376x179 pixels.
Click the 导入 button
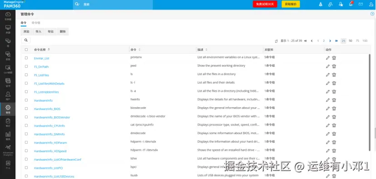[39, 32]
